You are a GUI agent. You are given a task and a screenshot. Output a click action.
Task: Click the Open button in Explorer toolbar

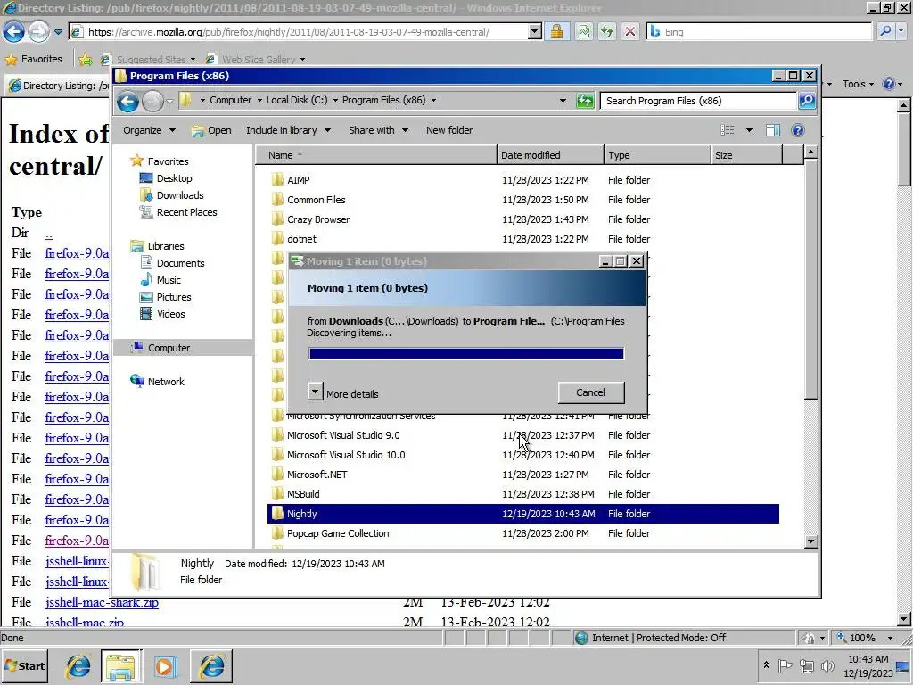[212, 130]
